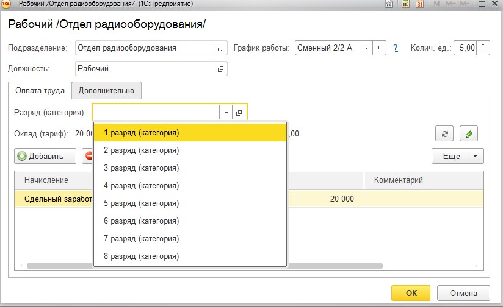Decrease Колич. ед. with the down arrow
The width and height of the screenshot is (503, 307).
483,52
